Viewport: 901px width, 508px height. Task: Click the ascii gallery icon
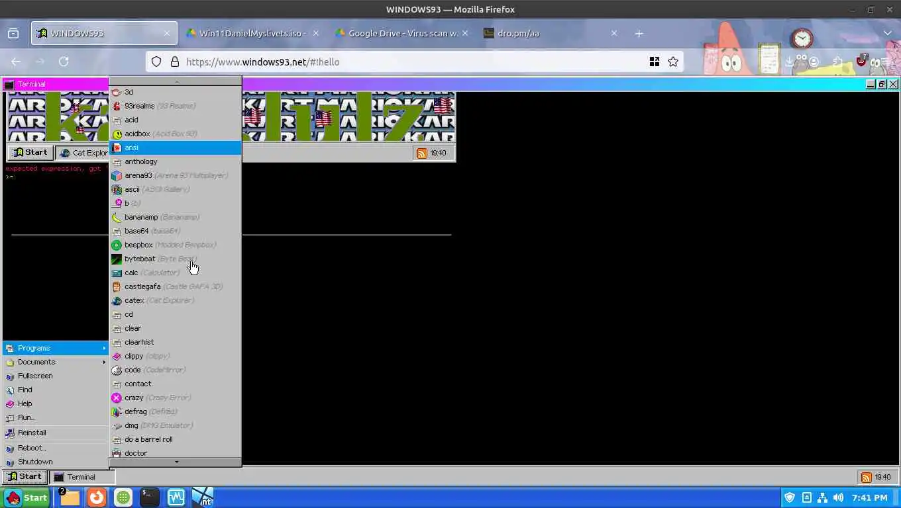tap(117, 190)
